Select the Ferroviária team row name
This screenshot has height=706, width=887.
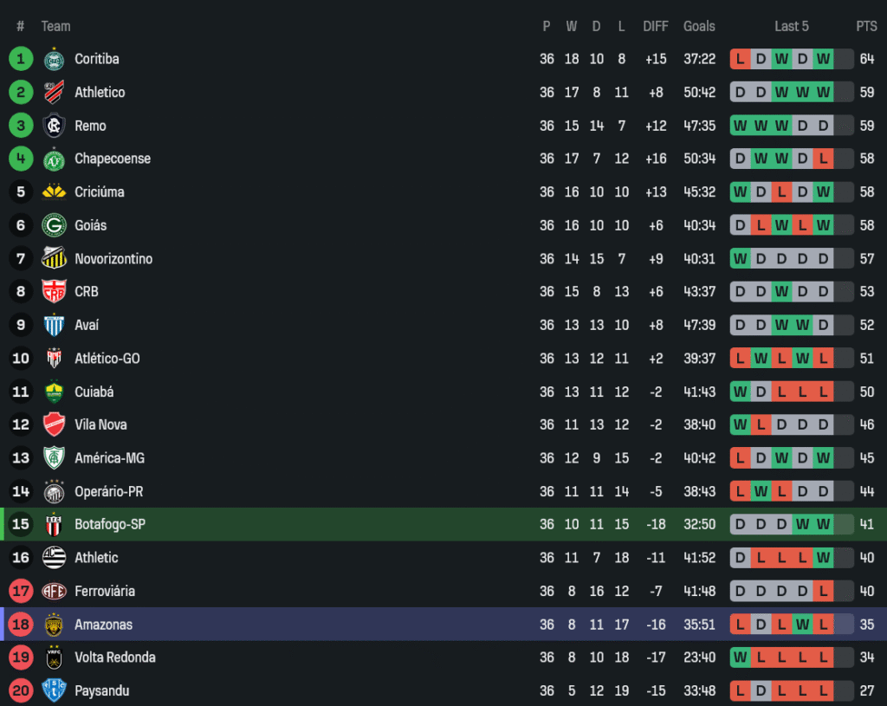(104, 591)
